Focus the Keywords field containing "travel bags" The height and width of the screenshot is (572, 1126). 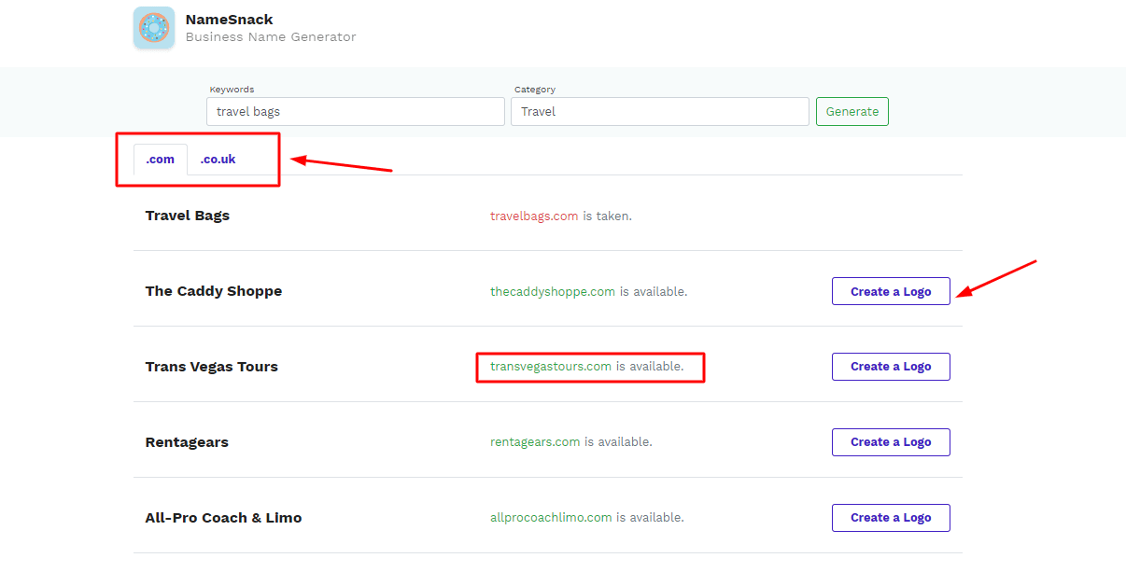(355, 112)
